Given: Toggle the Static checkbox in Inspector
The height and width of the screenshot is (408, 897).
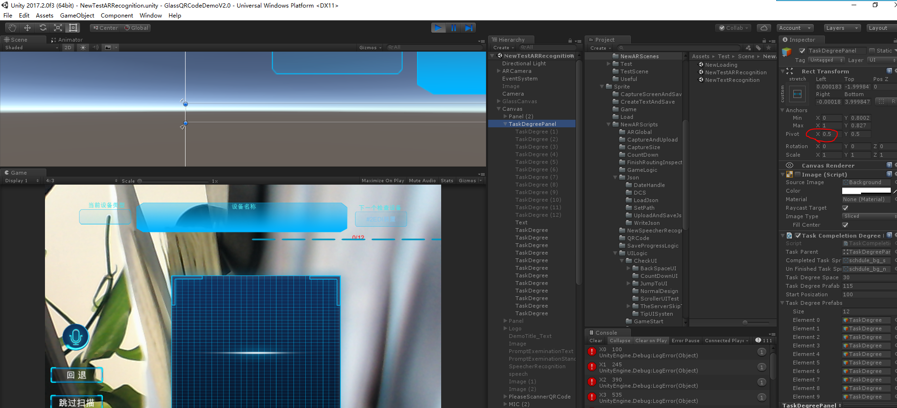Looking at the screenshot, I should [x=872, y=51].
